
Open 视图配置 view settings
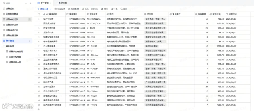click(74, 9)
